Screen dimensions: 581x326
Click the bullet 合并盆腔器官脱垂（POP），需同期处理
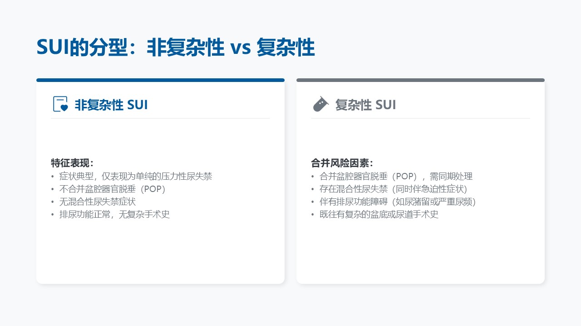pos(396,176)
